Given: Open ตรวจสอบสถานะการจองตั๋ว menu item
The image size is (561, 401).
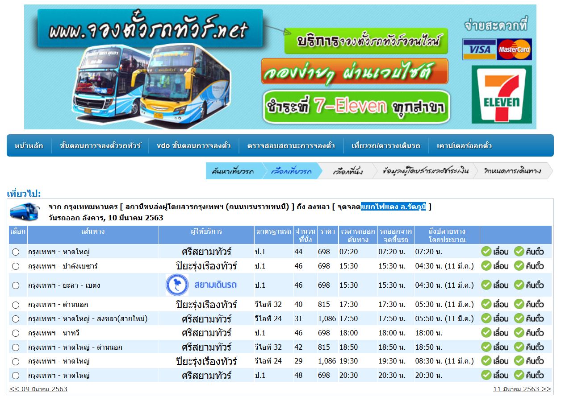Looking at the screenshot, I should tap(291, 145).
